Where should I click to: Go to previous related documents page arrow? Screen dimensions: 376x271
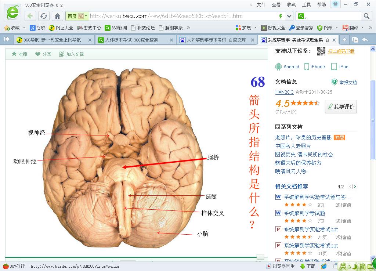[x=350, y=187]
